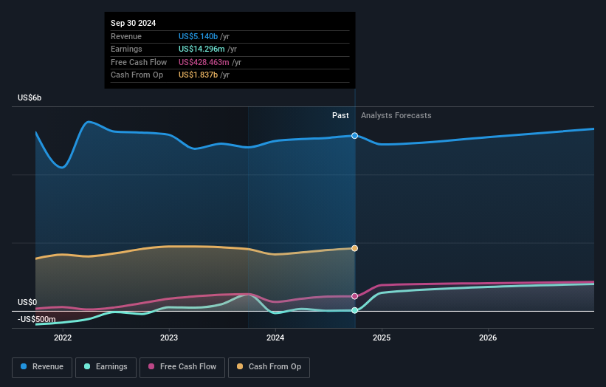Click the US$0 y-axis label
606x387 pixels.
coord(27,302)
